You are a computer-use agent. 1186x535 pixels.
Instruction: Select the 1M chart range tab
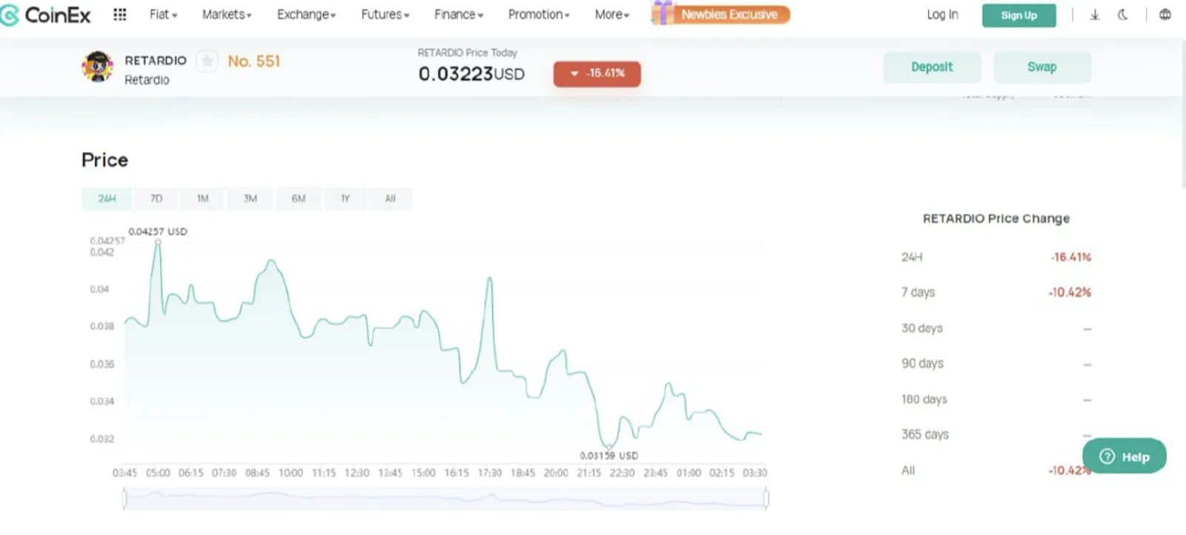(202, 199)
